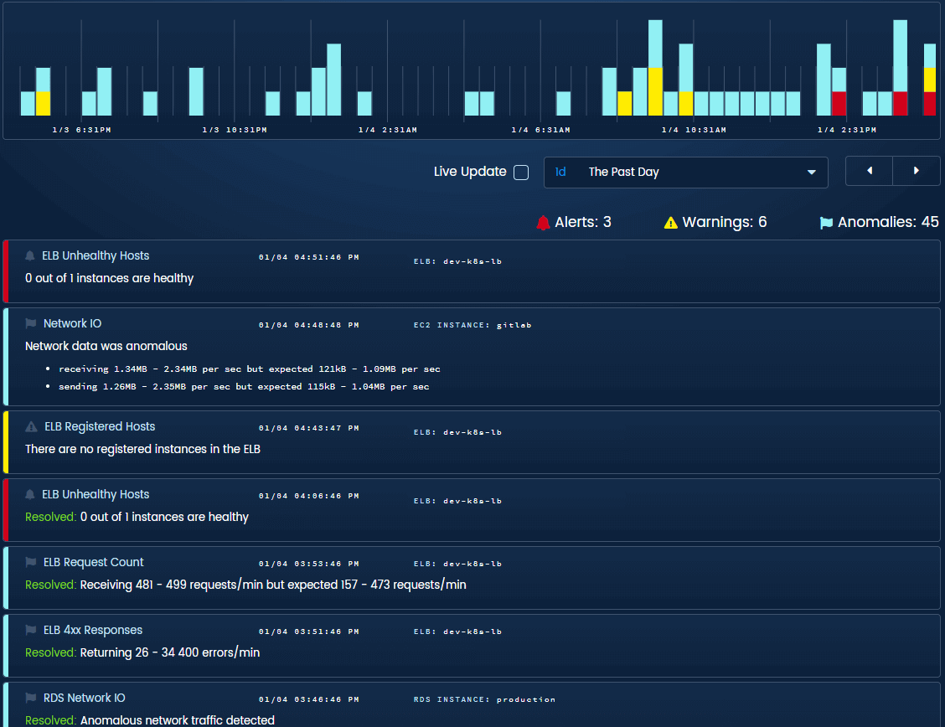Enable the Live Update checkbox

coord(521,172)
